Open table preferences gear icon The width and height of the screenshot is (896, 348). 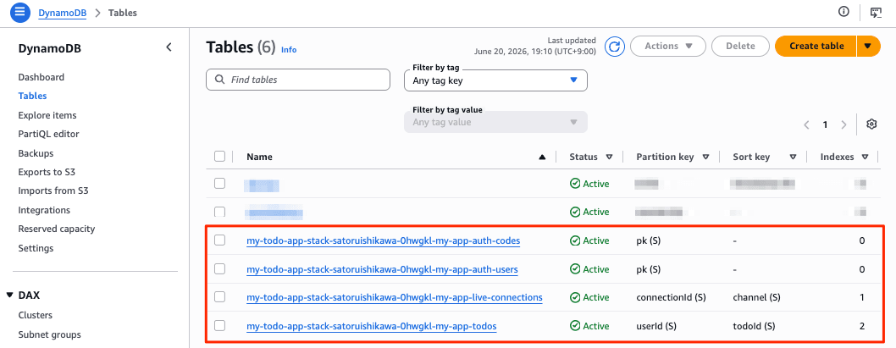pos(871,124)
